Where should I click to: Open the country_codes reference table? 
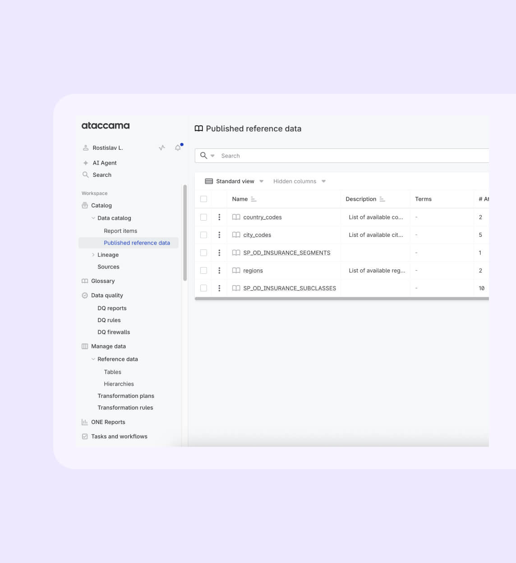click(x=262, y=217)
